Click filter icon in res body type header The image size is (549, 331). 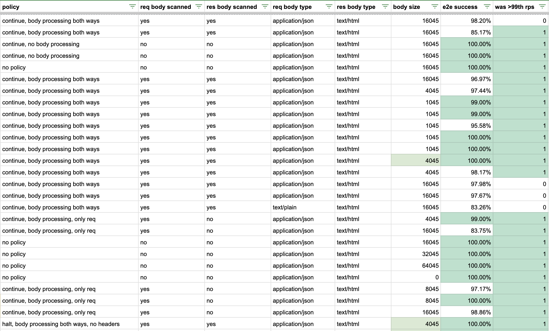point(385,7)
